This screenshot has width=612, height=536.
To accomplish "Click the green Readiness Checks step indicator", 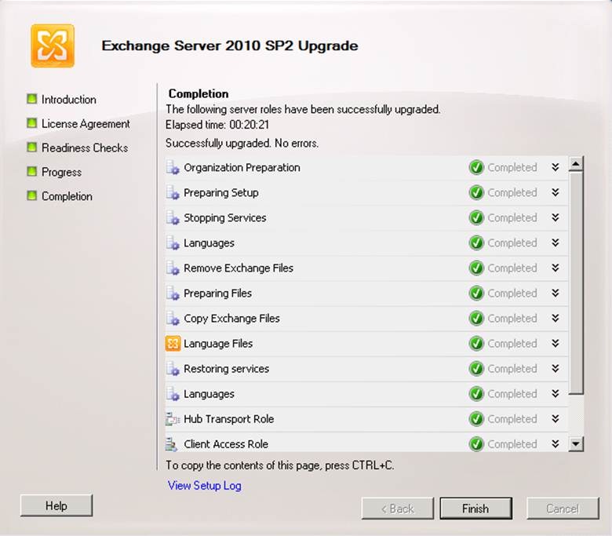I will coord(31,148).
